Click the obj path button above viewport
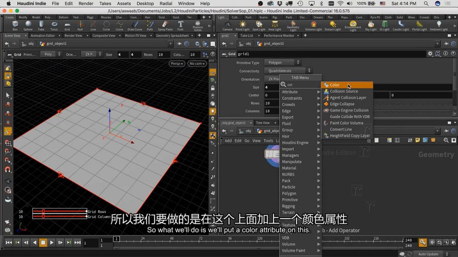The image size is (458, 257). (28, 44)
